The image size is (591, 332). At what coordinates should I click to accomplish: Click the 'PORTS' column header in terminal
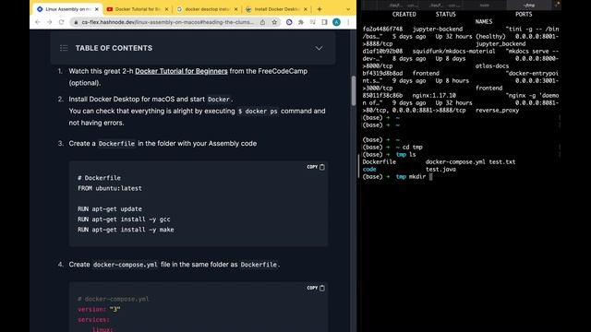tap(524, 15)
